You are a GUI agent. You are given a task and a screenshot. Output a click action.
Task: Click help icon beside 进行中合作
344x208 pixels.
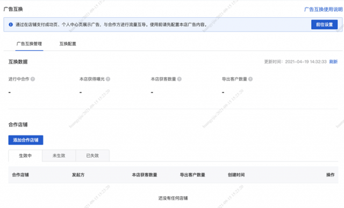[x=33, y=79]
